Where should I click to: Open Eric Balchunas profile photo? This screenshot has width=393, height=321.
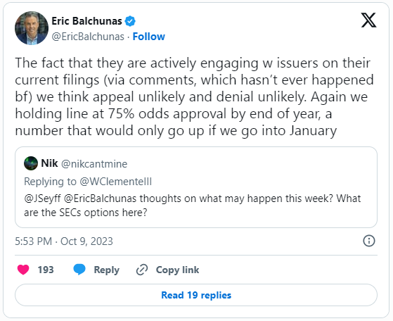pos(32,28)
